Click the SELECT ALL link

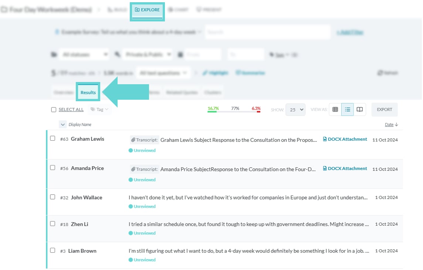71,110
